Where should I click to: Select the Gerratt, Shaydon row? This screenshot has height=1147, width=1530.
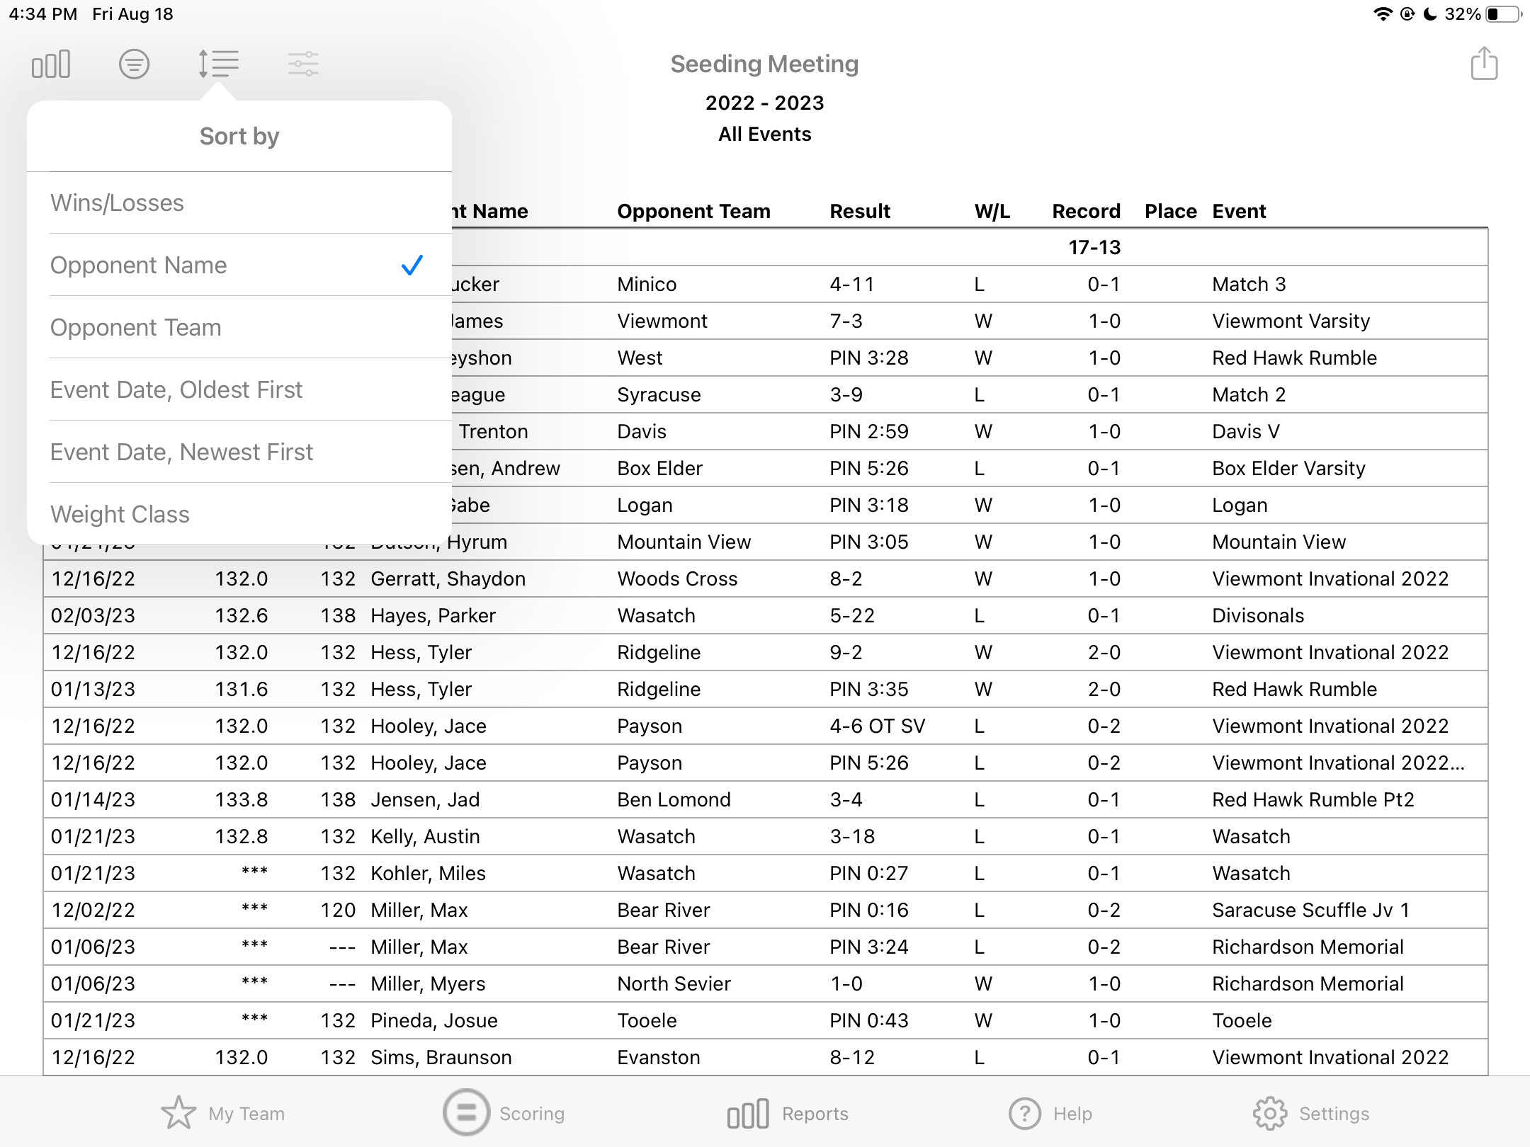click(765, 579)
